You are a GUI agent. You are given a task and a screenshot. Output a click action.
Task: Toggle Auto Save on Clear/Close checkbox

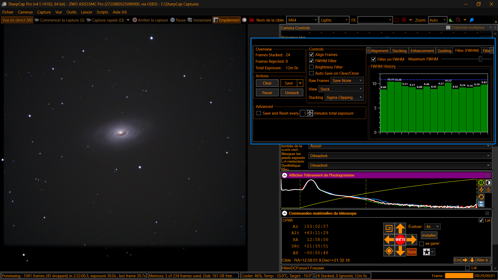(x=312, y=73)
